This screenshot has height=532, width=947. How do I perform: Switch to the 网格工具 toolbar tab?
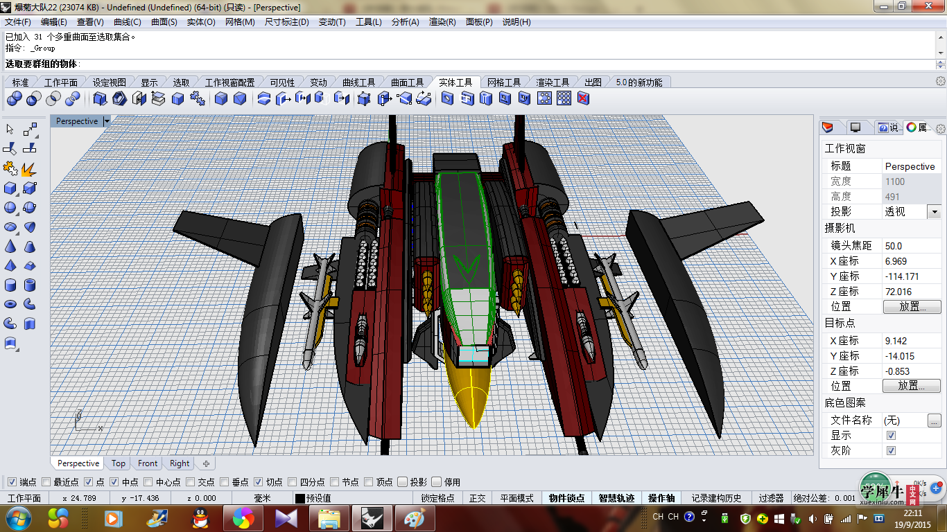click(504, 82)
